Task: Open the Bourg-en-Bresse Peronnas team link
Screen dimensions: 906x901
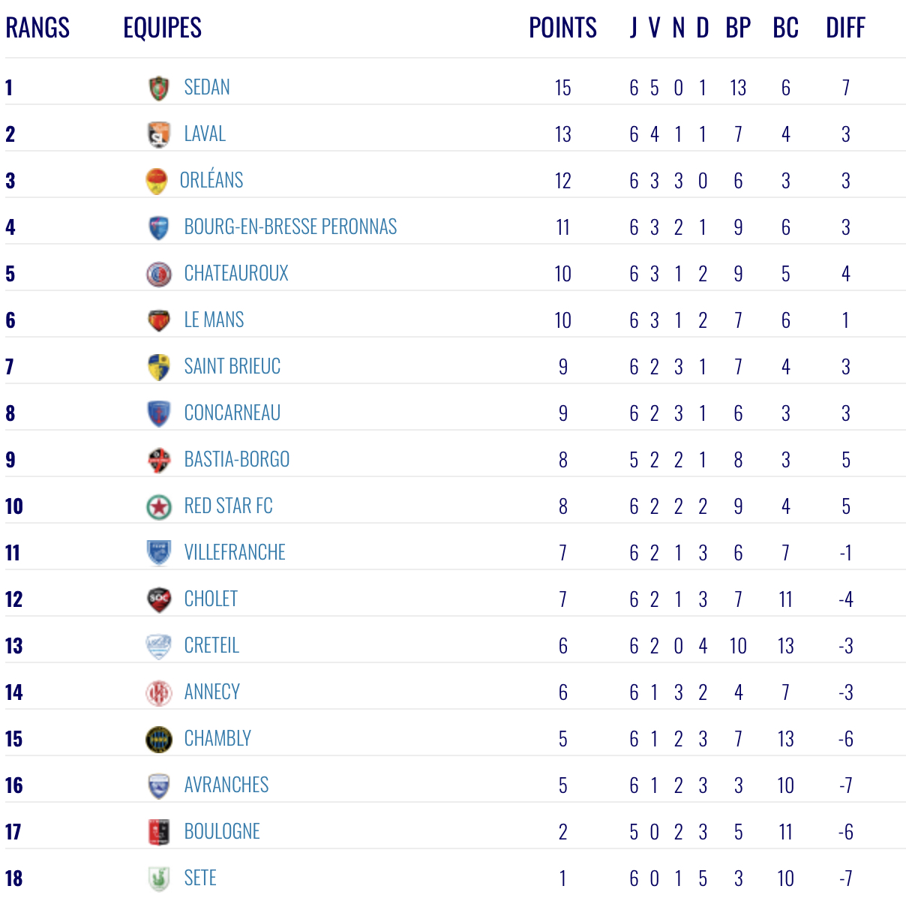Action: click(x=290, y=227)
